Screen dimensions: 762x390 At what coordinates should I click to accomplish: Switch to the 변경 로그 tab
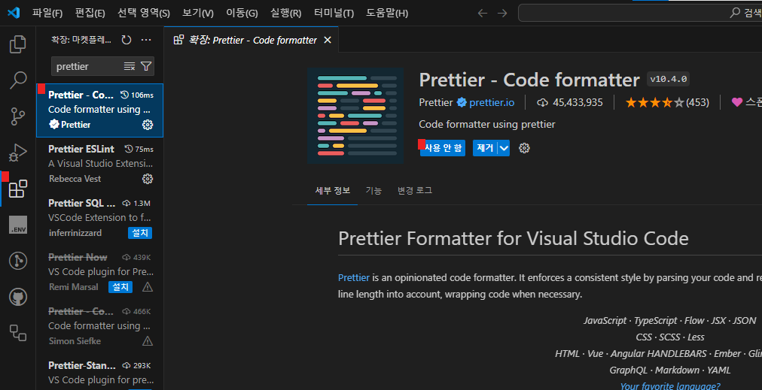pos(415,191)
